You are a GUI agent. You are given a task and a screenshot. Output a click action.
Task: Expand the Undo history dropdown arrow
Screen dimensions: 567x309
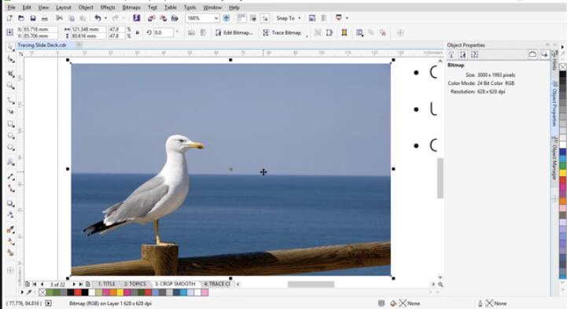click(105, 18)
